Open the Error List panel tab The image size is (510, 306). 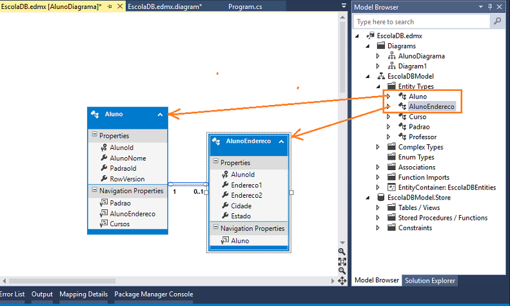point(12,294)
